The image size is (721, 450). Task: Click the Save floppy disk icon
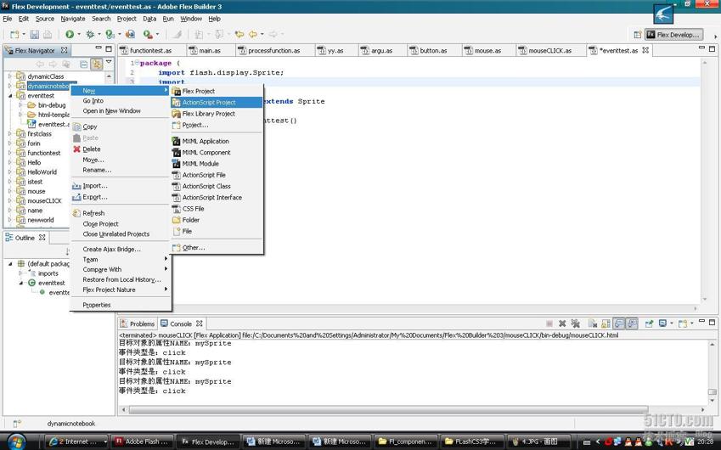click(35, 35)
